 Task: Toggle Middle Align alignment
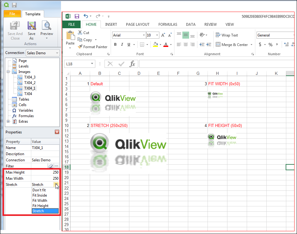[186, 35]
